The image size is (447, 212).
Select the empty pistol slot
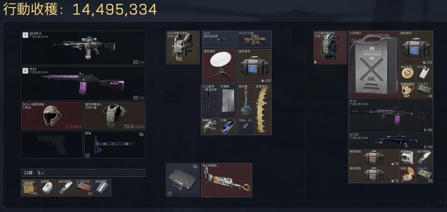pos(52,145)
